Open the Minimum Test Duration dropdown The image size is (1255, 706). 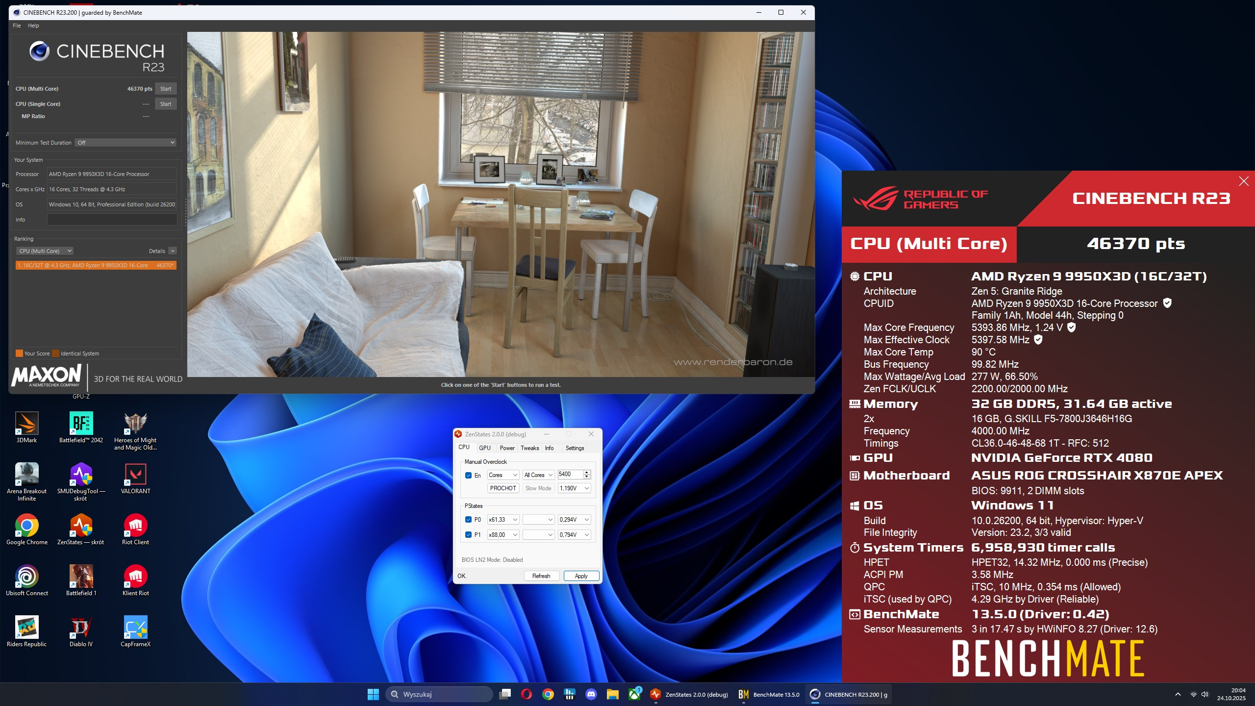(x=125, y=143)
